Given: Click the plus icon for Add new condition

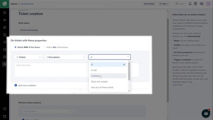Looking at the screenshot, I should [16, 85].
